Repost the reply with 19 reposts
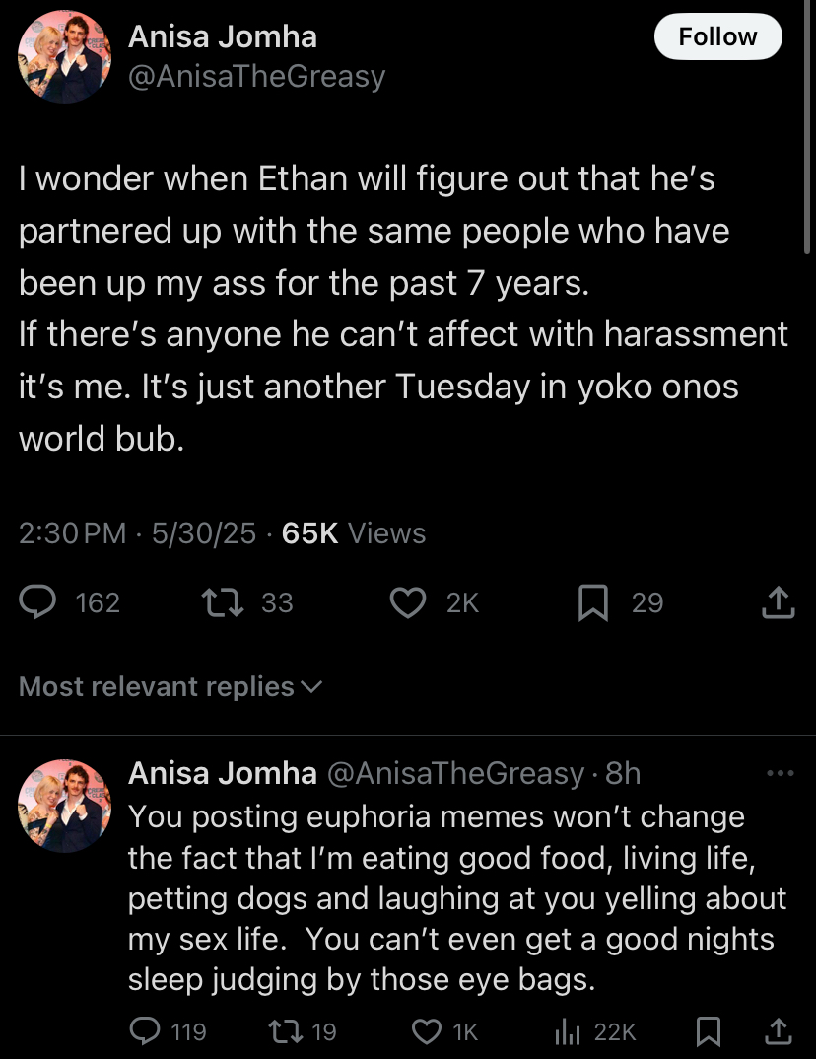The width and height of the screenshot is (816, 1059). coord(286,1031)
